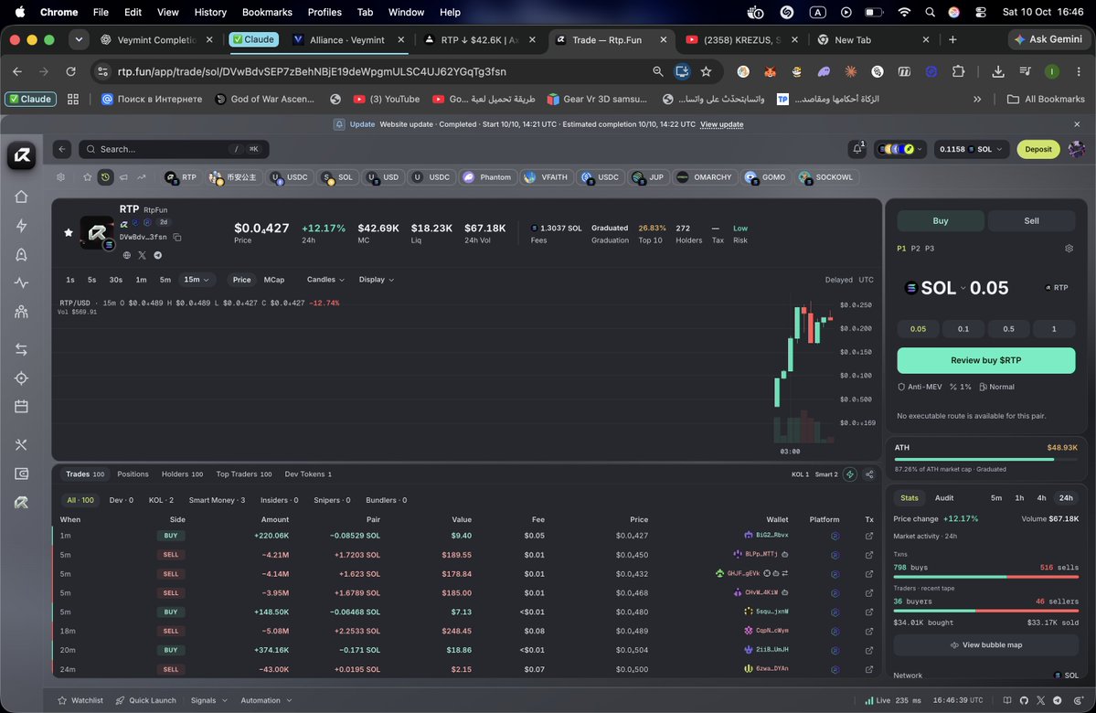Viewport: 1096px width, 713px height.
Task: Open transaction link for the 1m BUY trade
Action: pos(868,537)
